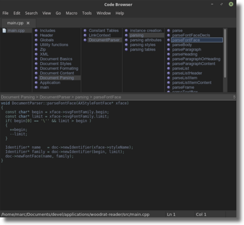
Task: Open the Macro menu
Action: [71, 13]
